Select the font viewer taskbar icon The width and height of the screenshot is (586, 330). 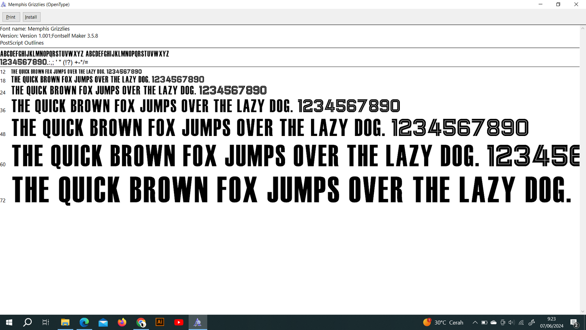[197, 322]
